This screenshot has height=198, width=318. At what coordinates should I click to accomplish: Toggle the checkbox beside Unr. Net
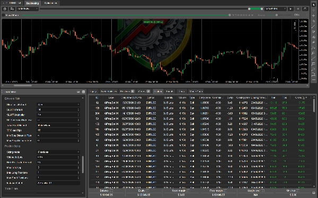[x=298, y=191]
